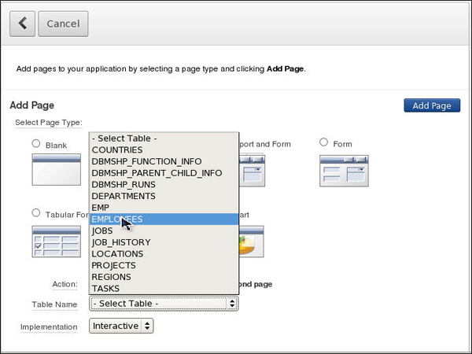Choose JOB_HISTORY from the table list

point(164,242)
